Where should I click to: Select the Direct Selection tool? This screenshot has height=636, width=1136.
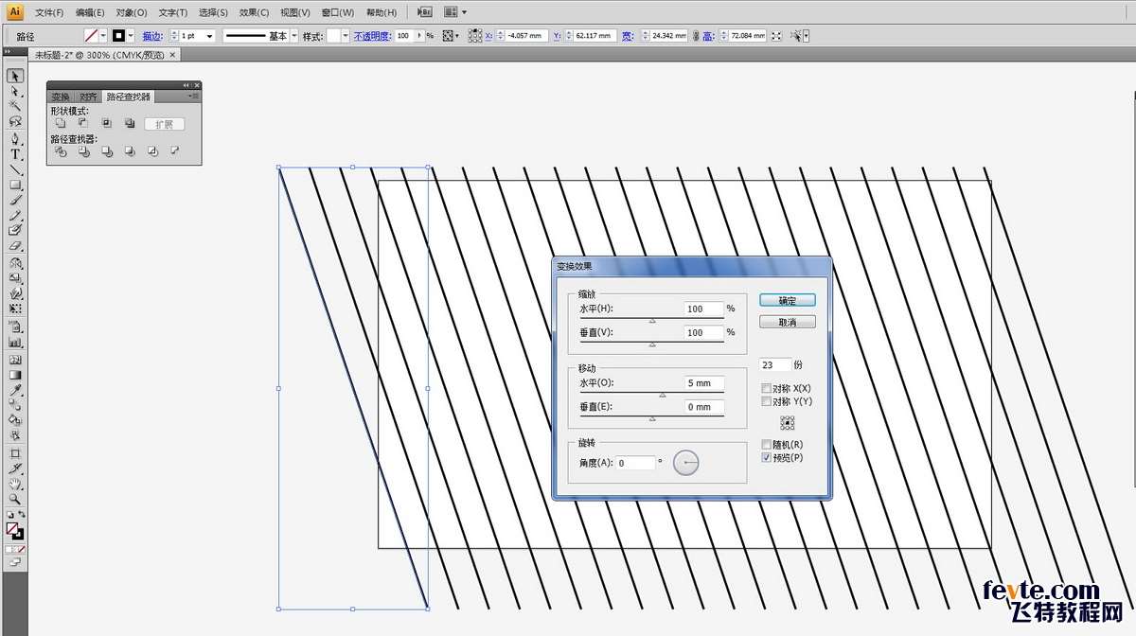15,91
